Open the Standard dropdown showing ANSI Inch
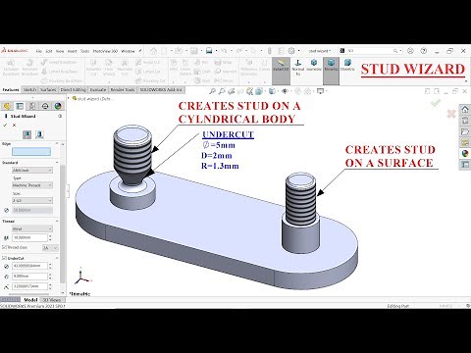471x353 pixels. coord(32,171)
